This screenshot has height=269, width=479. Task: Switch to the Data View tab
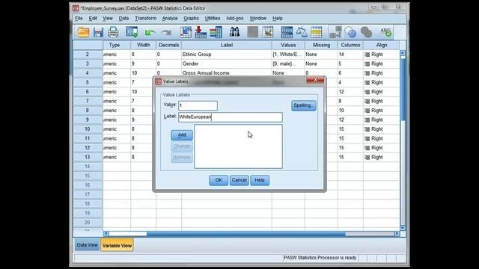click(x=87, y=245)
